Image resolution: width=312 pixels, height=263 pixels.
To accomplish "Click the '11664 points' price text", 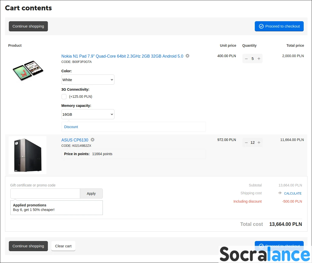I will 102,154.
